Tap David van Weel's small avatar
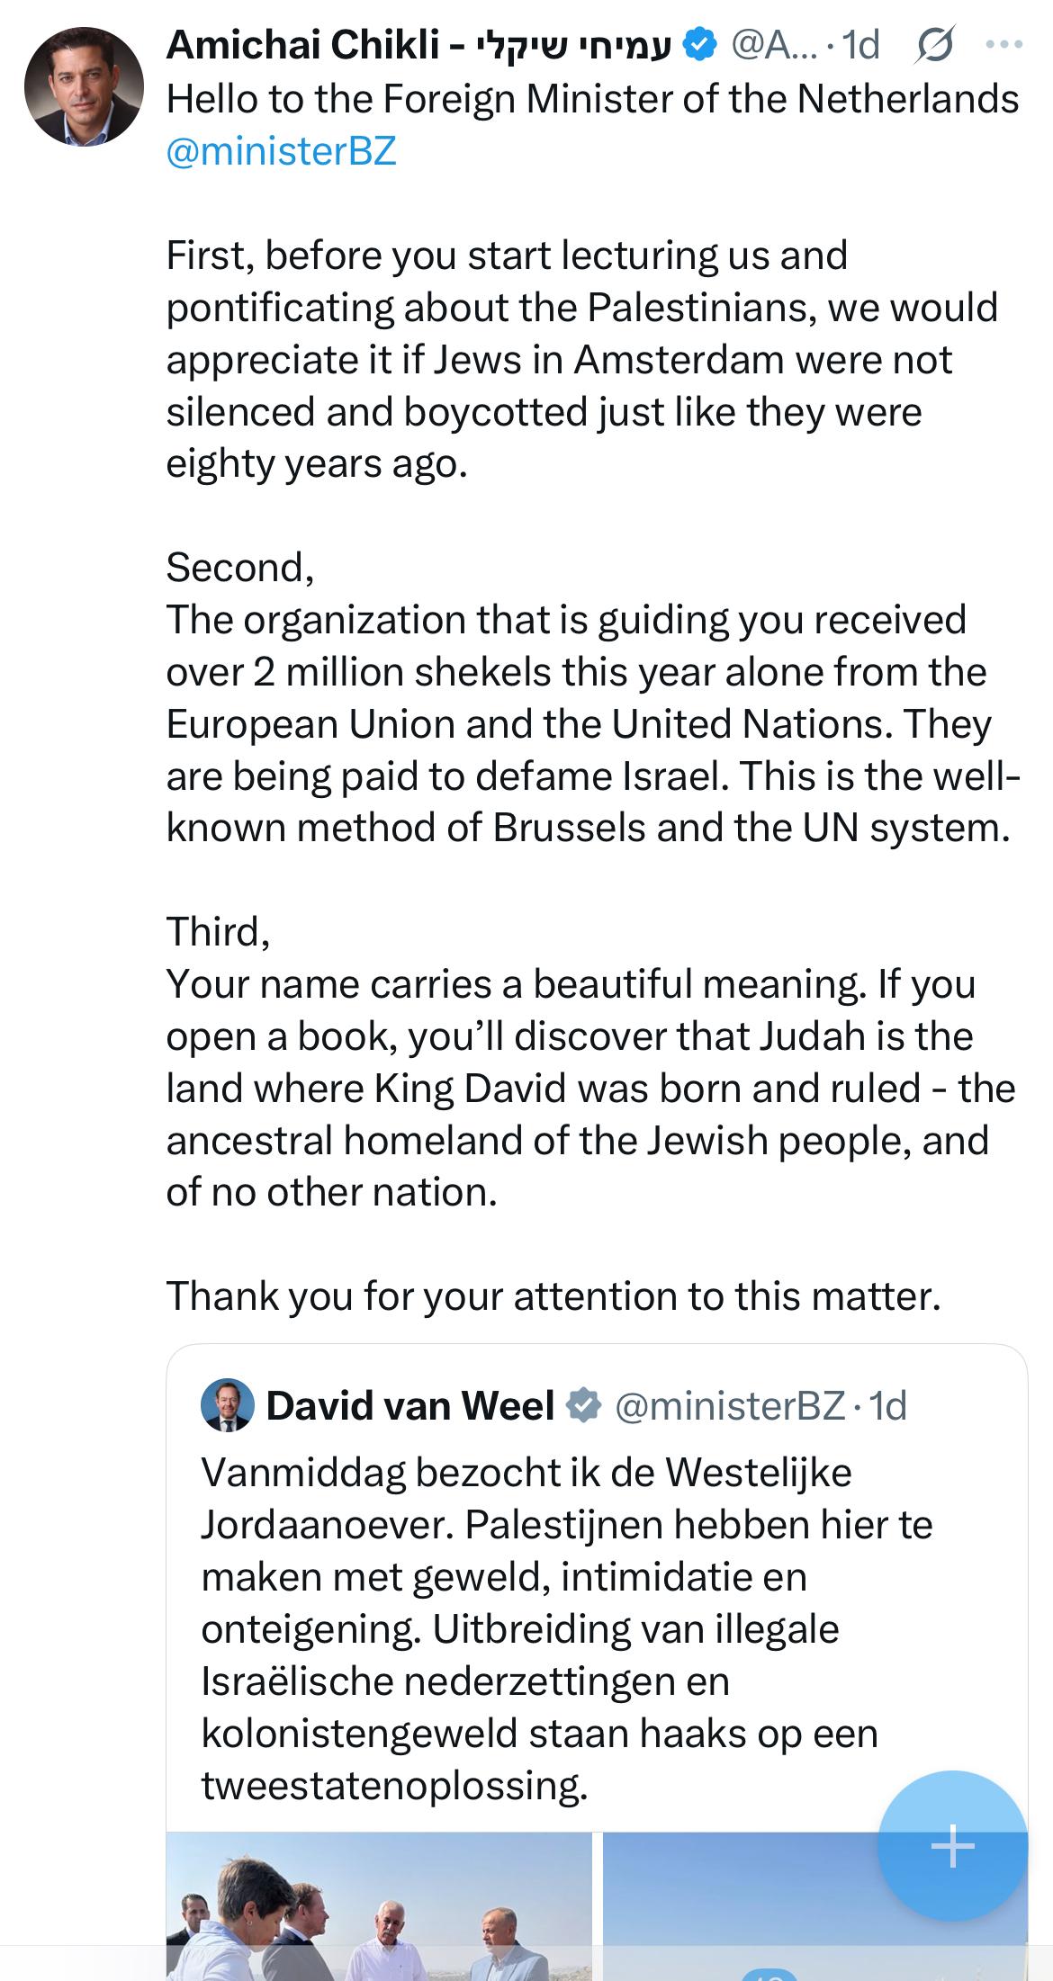1053x1981 pixels. coord(228,1405)
